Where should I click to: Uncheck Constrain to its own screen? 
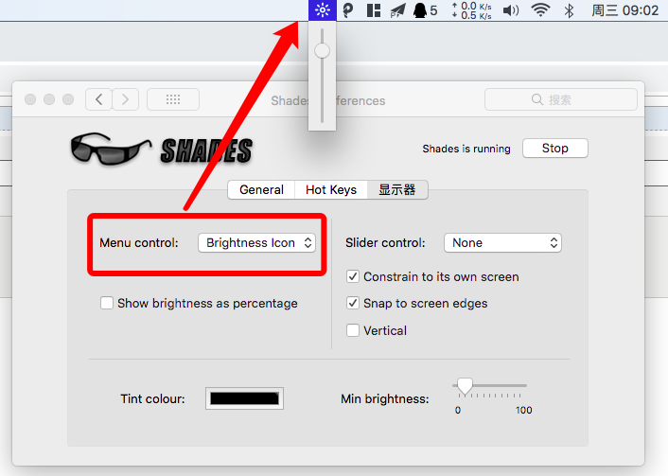coord(353,276)
